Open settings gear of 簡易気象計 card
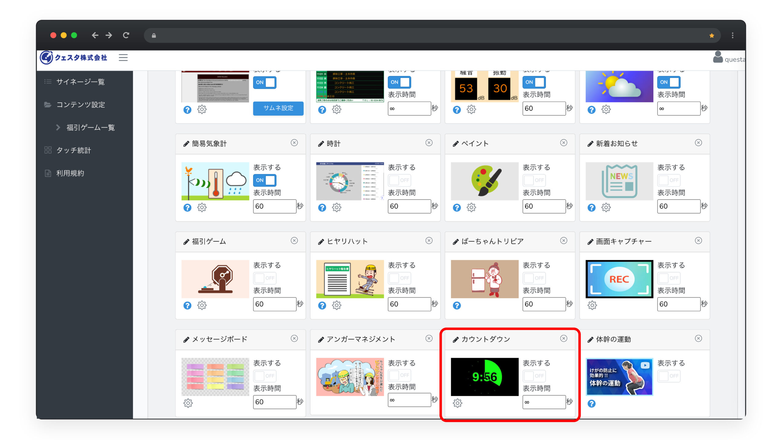 tap(202, 208)
